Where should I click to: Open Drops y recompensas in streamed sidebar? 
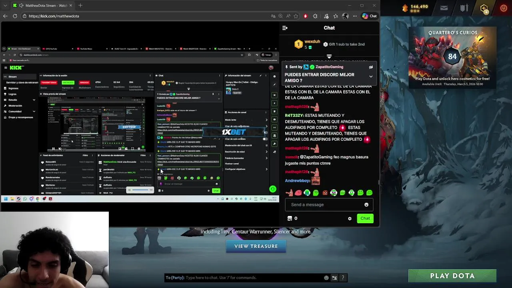point(20,117)
